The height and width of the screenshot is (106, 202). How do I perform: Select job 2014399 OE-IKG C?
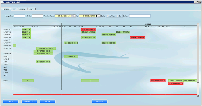pyautogui.click(x=190, y=81)
